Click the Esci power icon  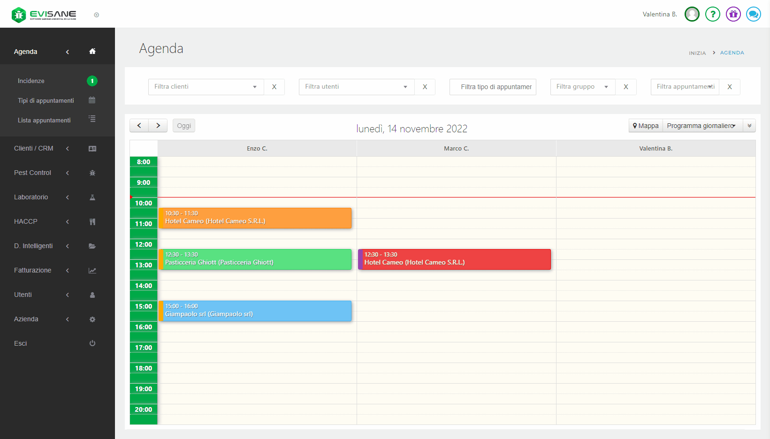click(x=92, y=343)
